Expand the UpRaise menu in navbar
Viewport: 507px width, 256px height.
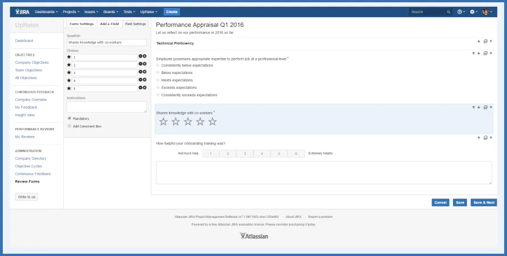click(149, 11)
